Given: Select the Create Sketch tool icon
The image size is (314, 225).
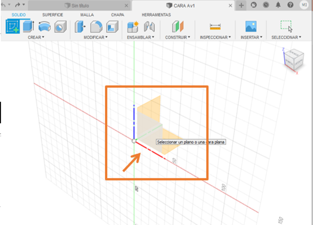Looking at the screenshot, I should click(13, 27).
